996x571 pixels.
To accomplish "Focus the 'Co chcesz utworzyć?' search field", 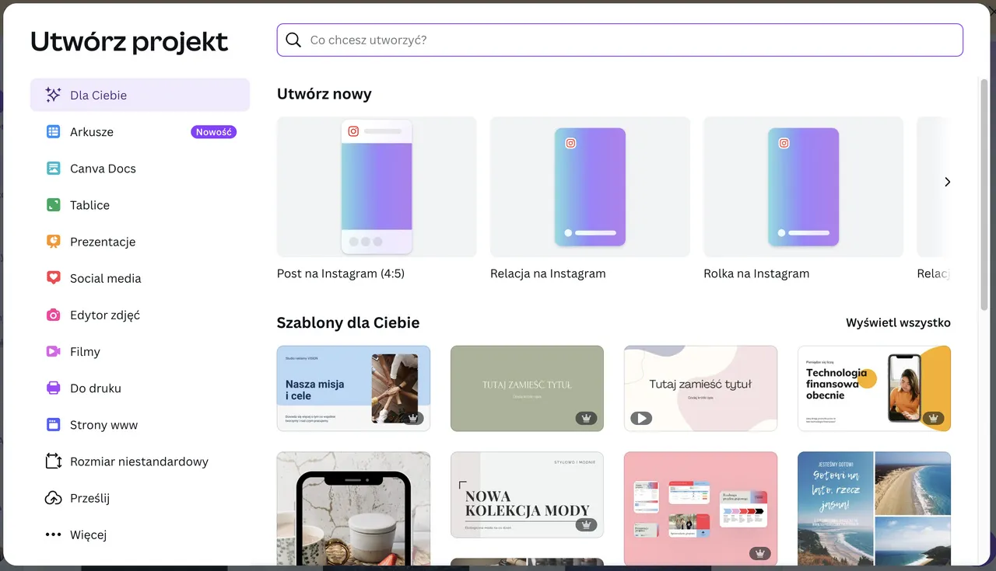I will (x=619, y=40).
